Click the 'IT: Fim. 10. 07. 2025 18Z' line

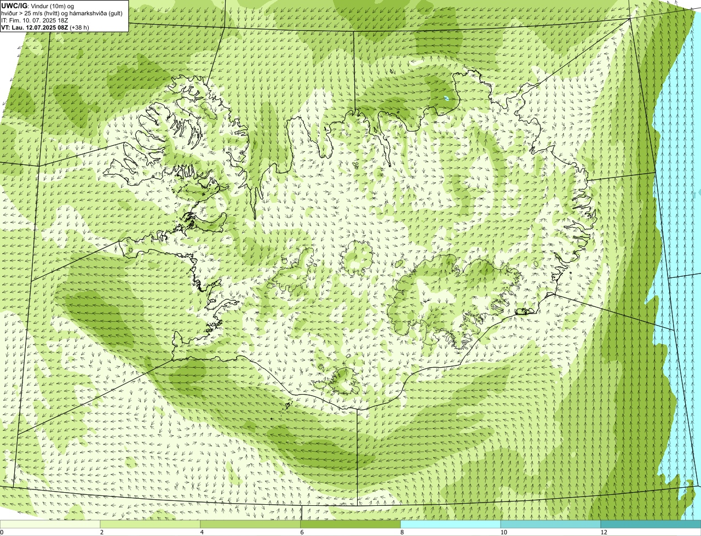[35, 20]
